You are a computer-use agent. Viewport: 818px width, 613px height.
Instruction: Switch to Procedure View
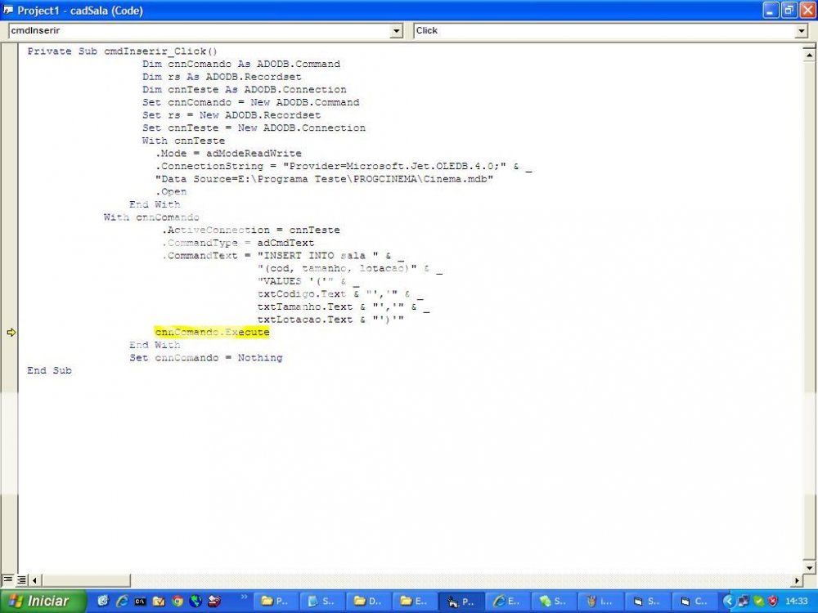7,579
